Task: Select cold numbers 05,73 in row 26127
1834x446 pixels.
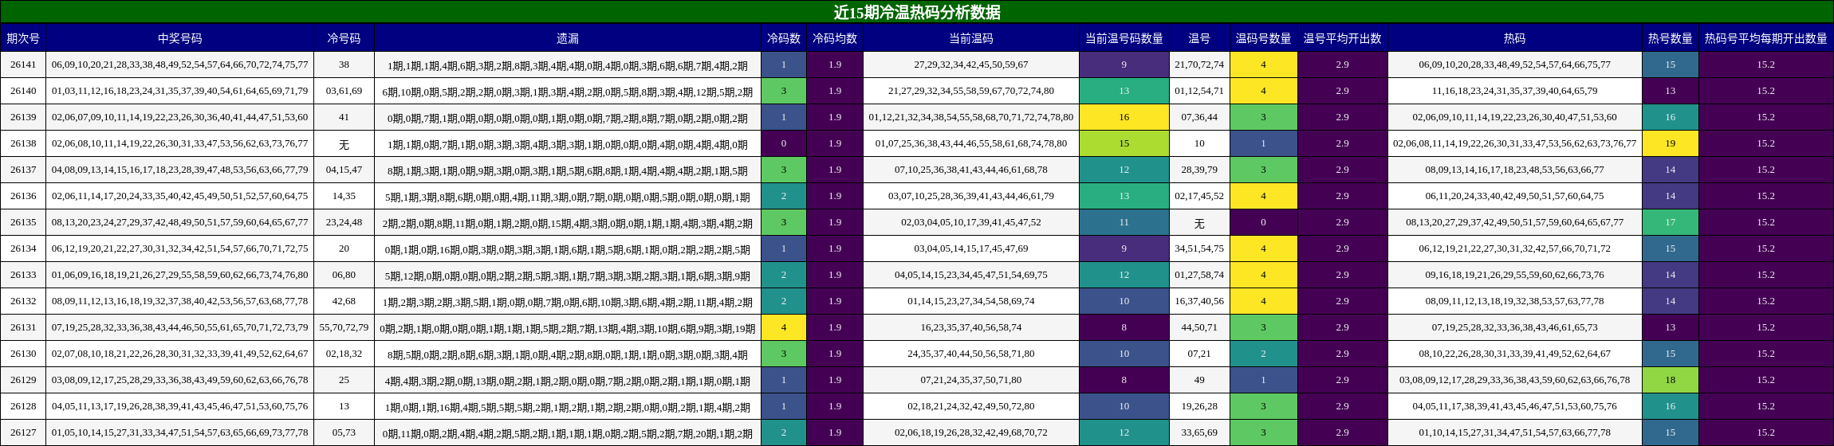Action: tap(344, 432)
